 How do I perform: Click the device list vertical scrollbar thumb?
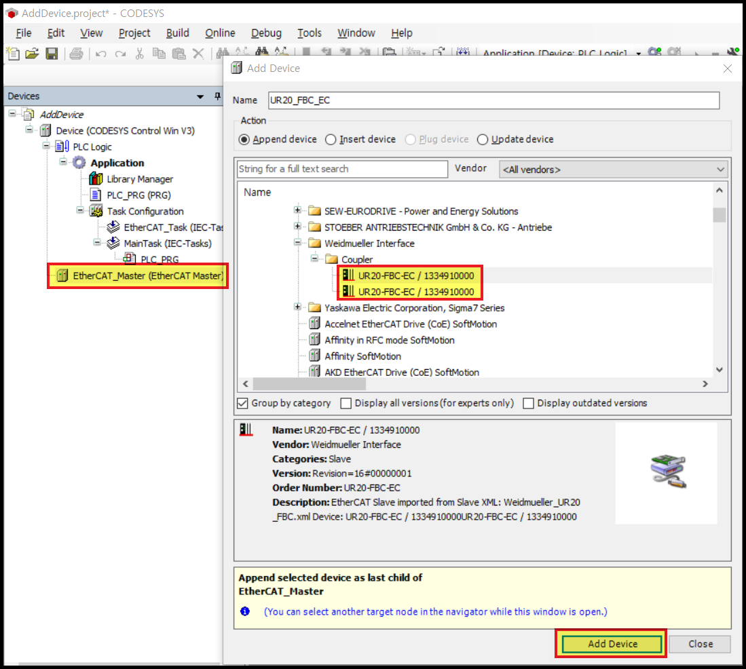(720, 215)
